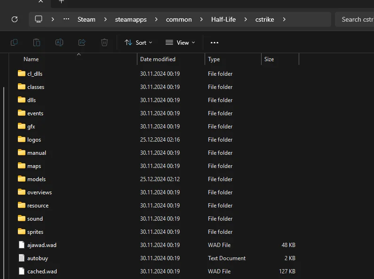Close the current Explorer tab
The height and width of the screenshot is (279, 374).
41,1
